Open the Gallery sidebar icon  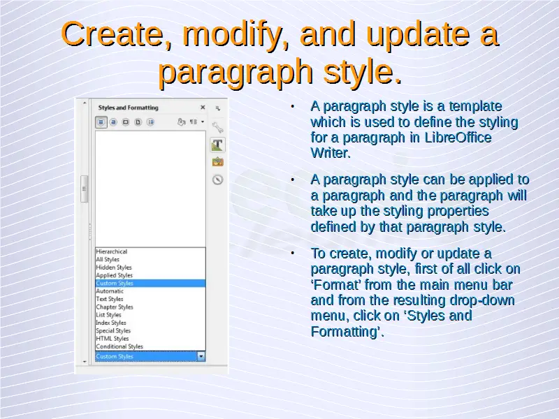tap(217, 162)
